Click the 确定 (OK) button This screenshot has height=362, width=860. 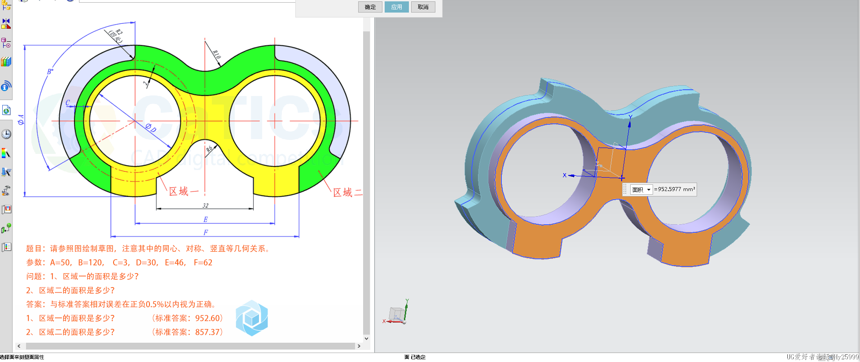pyautogui.click(x=370, y=7)
